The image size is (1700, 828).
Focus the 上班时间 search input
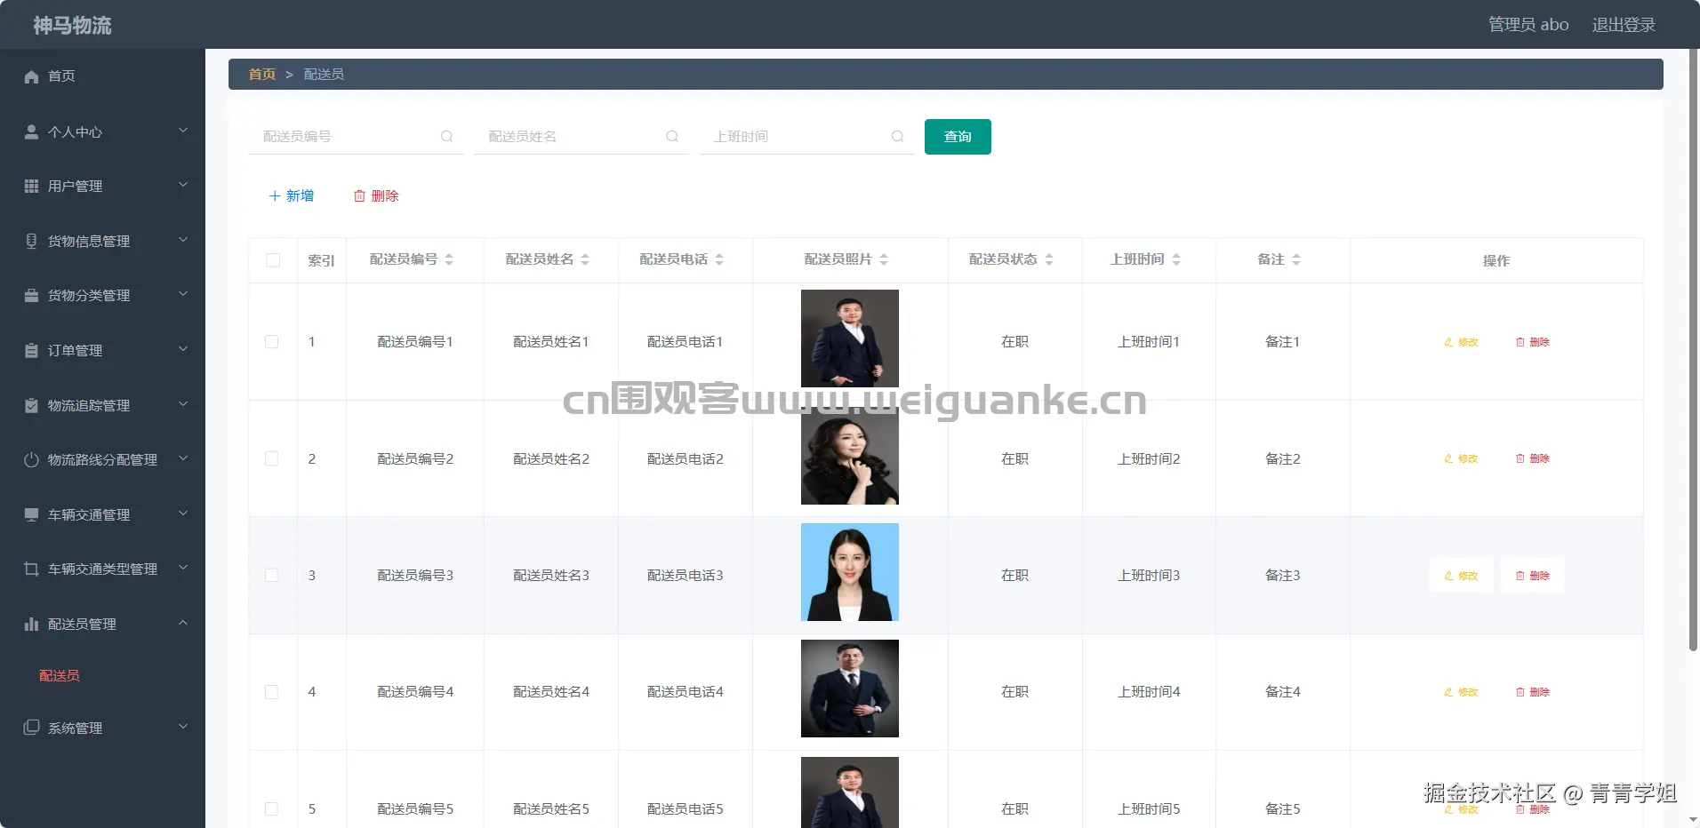(806, 137)
